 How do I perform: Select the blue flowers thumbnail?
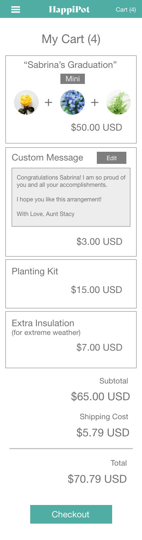72,103
